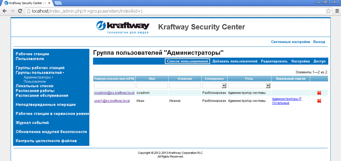Click Администратор системы role in user1 row
This screenshot has height=161, width=341.
(247, 101)
